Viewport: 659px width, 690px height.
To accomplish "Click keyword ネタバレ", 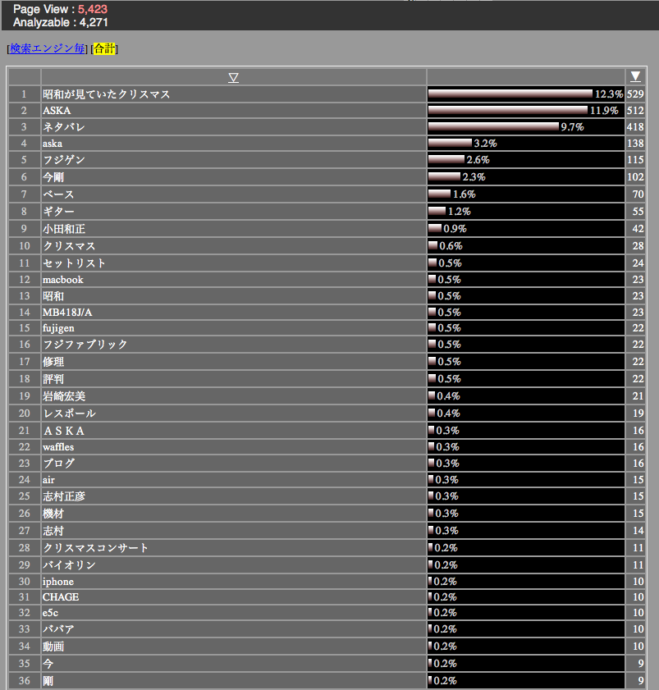I will 64,126.
